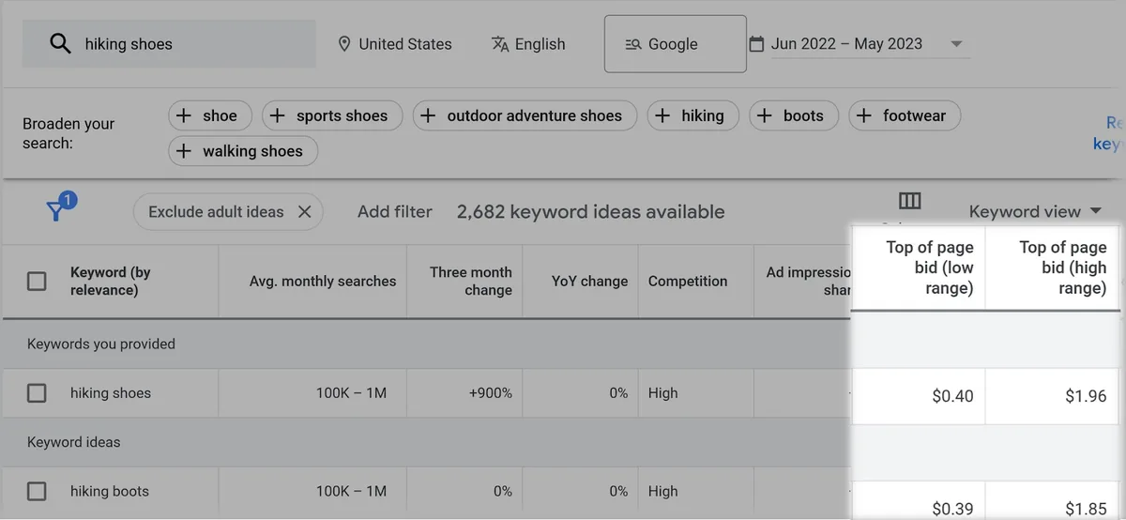This screenshot has width=1126, height=520.
Task: Click the location pin icon
Action: [x=344, y=44]
